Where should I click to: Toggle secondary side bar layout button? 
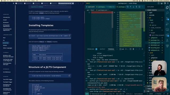[x=165, y=3]
